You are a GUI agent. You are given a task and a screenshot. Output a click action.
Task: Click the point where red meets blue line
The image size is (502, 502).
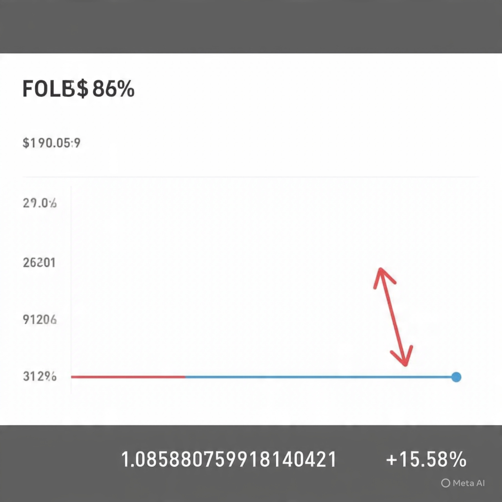coord(186,377)
